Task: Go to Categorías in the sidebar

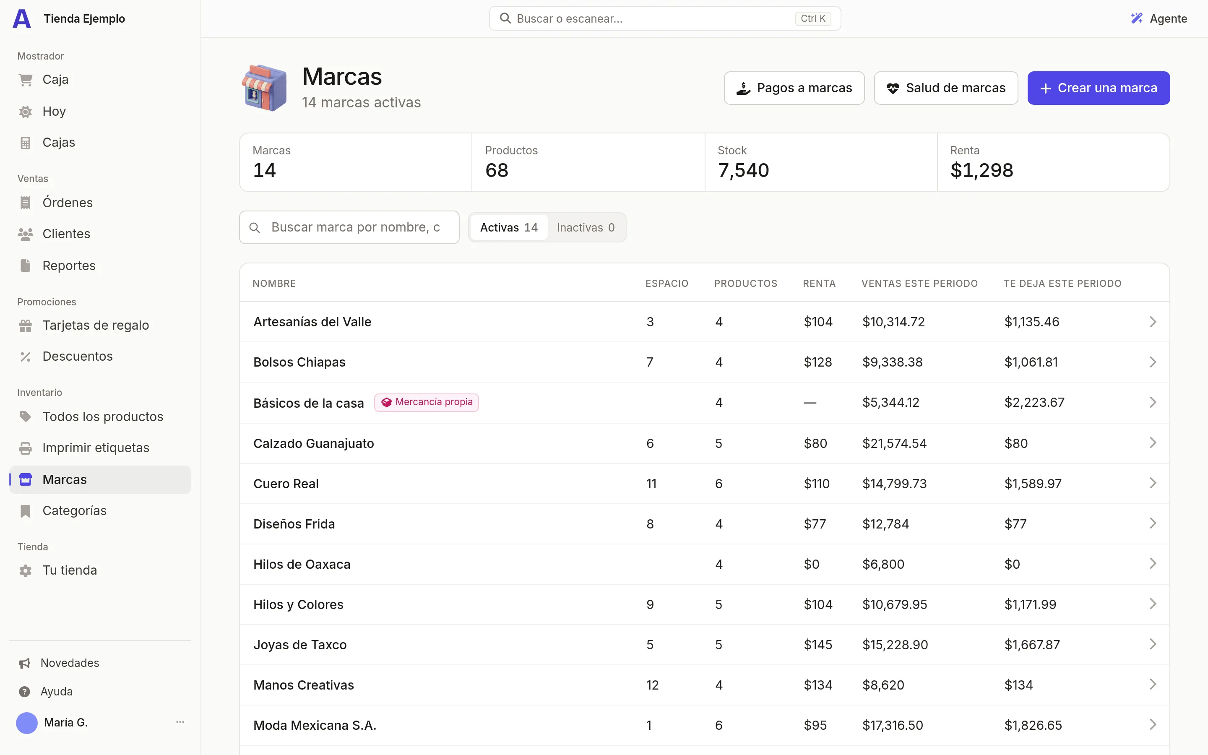Action: tap(100, 511)
